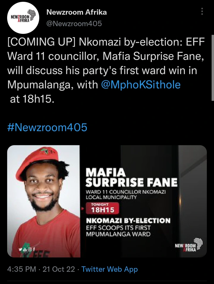Click the Facebook icon in the image
Image resolution: width=214 pixels, height=284 pixels.
pos(34,250)
